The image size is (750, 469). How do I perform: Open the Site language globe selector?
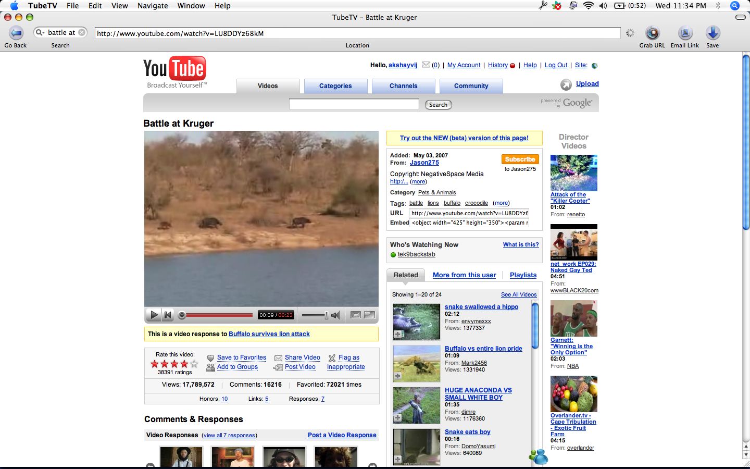click(594, 66)
